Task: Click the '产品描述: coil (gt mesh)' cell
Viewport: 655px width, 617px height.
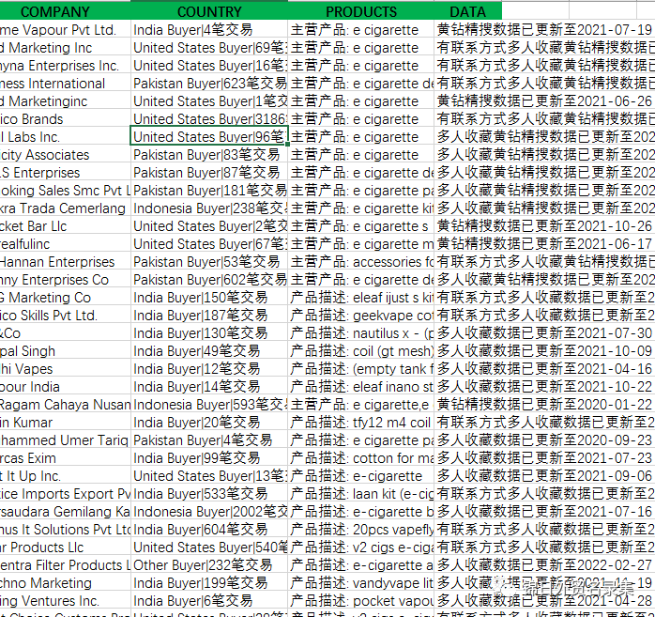Action: [361, 350]
